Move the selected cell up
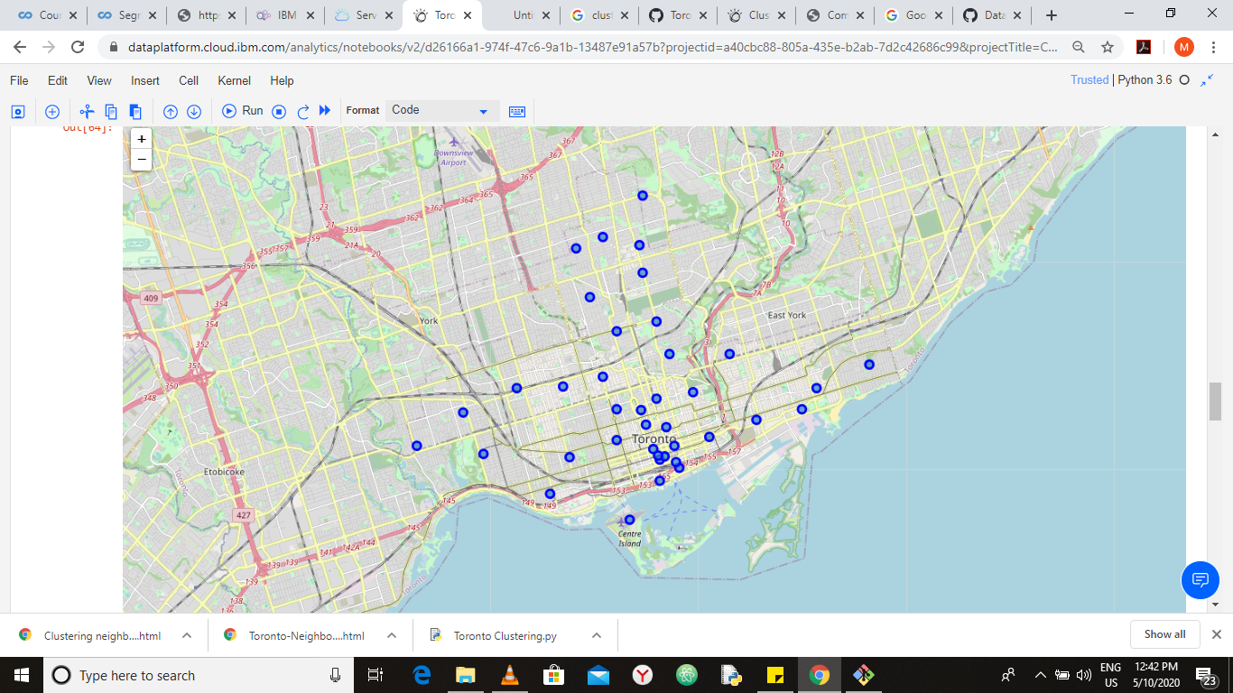This screenshot has width=1233, height=693. tap(170, 110)
